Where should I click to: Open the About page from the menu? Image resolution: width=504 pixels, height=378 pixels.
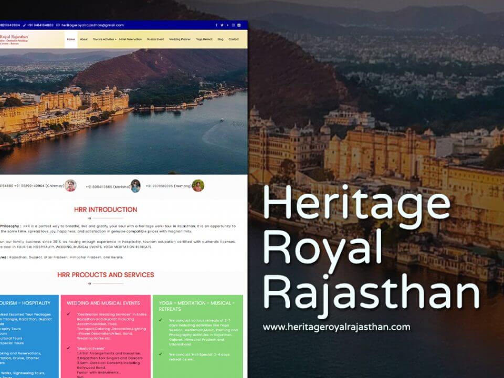(x=84, y=39)
